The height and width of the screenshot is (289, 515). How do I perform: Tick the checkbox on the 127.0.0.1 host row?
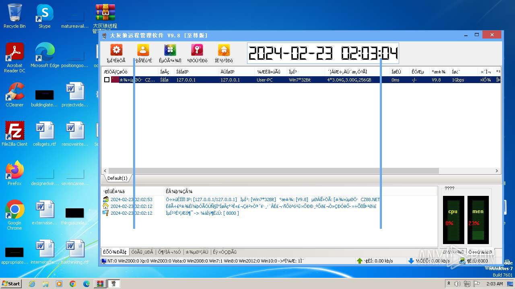[x=107, y=80]
